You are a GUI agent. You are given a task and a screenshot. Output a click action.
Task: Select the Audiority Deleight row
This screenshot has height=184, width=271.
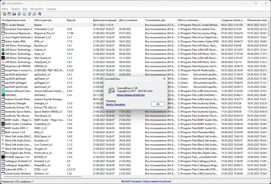pyautogui.click(x=16, y=103)
